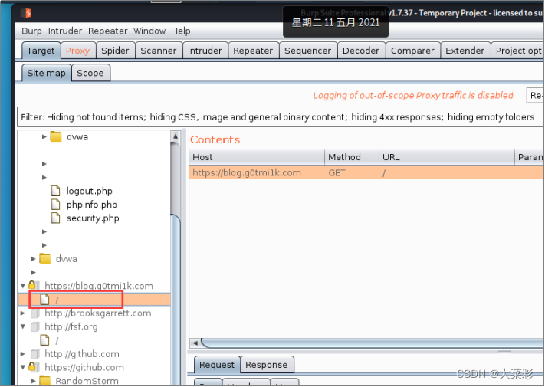The image size is (545, 387).
Task: Click the http://github.com host icon
Action: [34, 354]
